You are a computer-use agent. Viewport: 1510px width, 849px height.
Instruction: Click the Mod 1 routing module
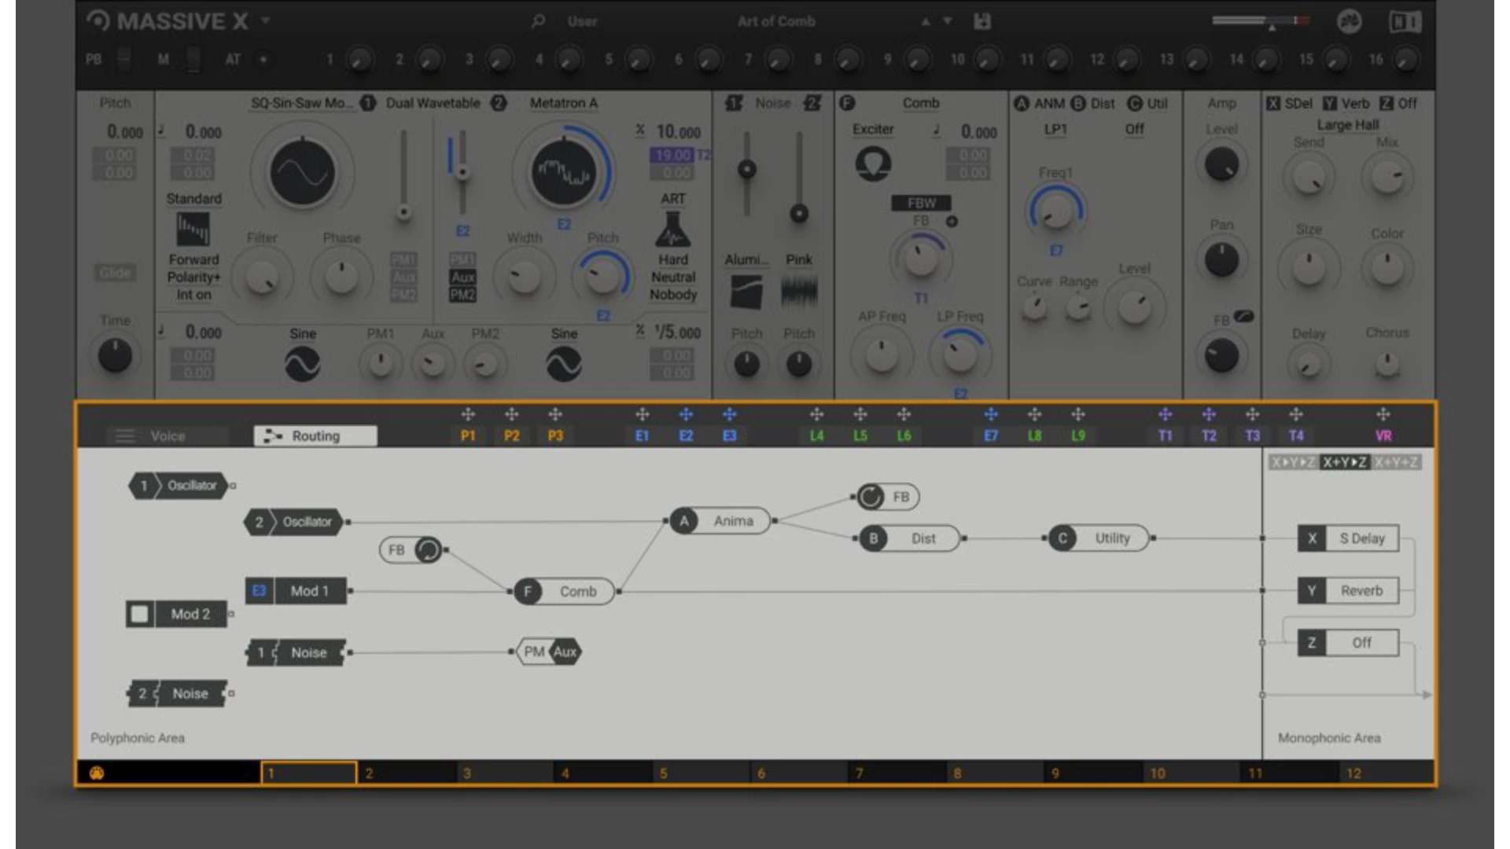[296, 591]
